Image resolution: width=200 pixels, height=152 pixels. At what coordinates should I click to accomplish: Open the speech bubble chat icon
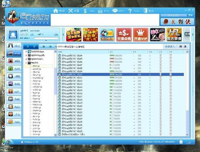pyautogui.click(x=115, y=11)
